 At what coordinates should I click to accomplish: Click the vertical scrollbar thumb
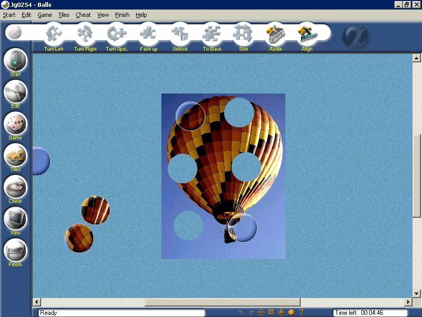click(x=416, y=175)
